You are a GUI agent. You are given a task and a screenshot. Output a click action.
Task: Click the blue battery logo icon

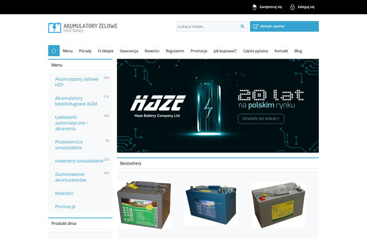coord(55,27)
